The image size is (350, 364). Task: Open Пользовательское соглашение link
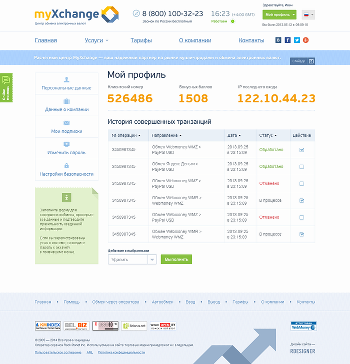click(x=58, y=353)
